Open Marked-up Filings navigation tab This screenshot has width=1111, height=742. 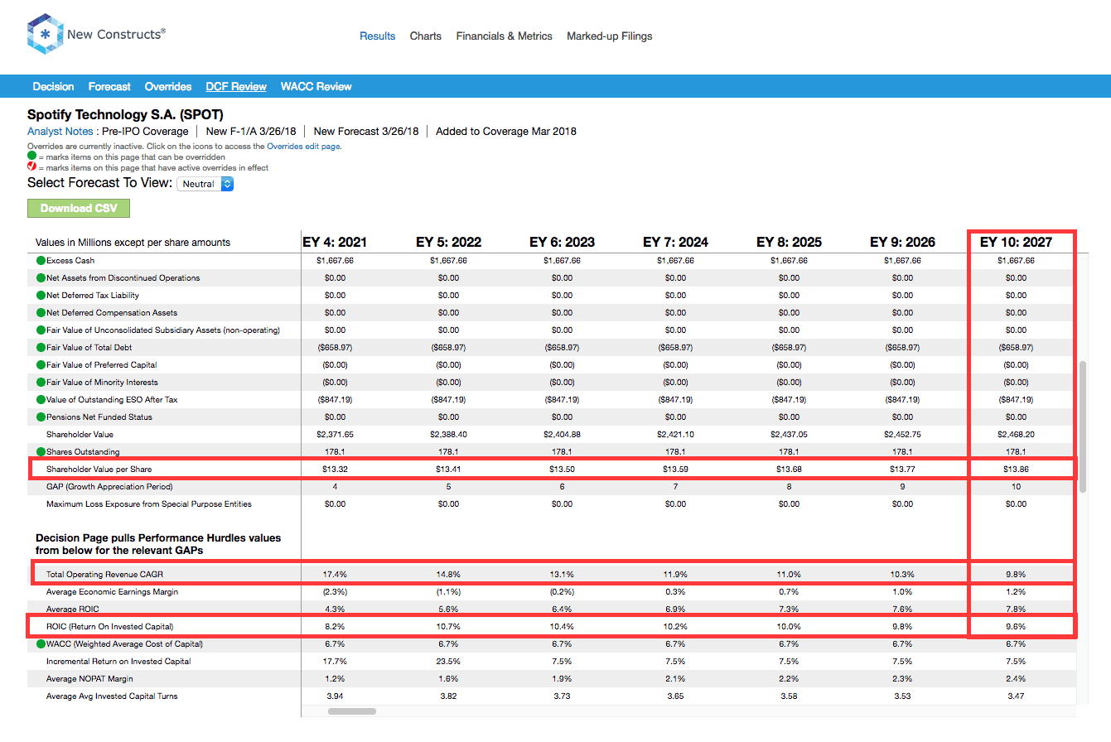[610, 36]
